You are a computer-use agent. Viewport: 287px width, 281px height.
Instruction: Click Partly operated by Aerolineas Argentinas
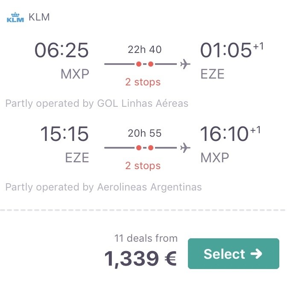pos(104,187)
